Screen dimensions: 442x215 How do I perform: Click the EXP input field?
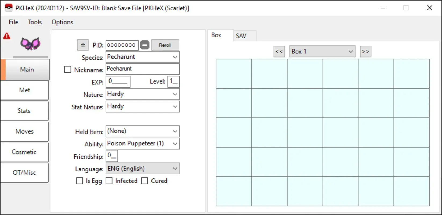pyautogui.click(x=118, y=81)
